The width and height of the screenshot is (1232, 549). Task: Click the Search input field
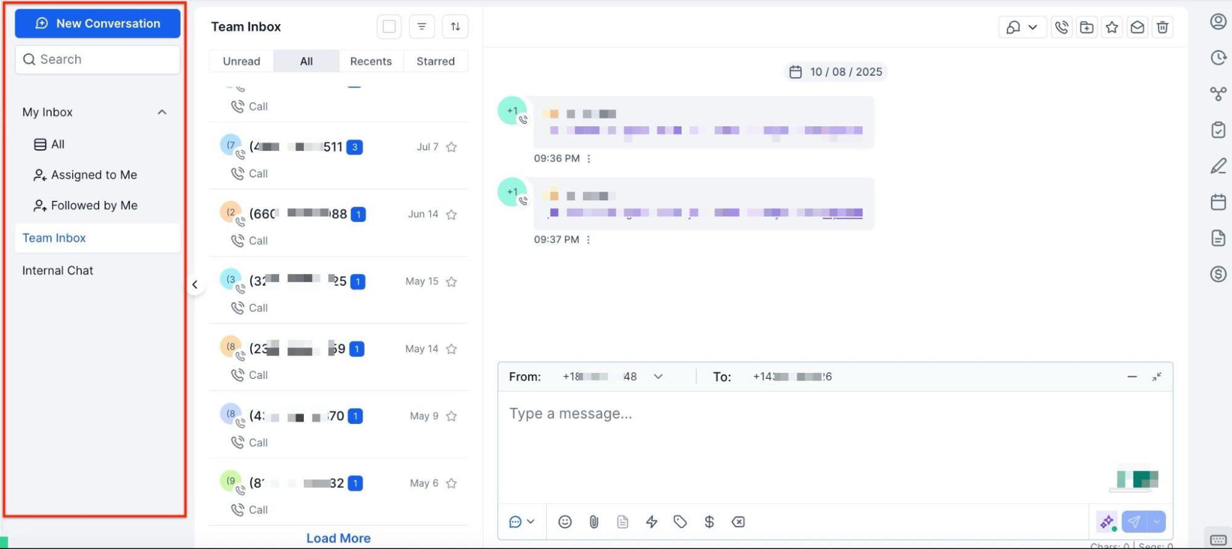(x=98, y=59)
